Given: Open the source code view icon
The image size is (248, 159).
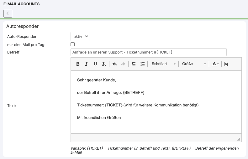Looking at the screenshot, I should pos(226,64).
